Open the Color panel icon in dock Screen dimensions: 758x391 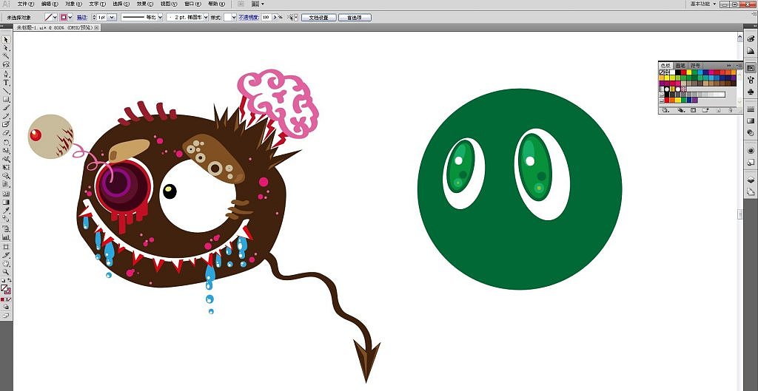(x=751, y=38)
